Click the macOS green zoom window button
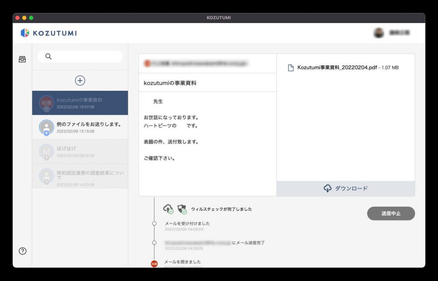 [31, 18]
